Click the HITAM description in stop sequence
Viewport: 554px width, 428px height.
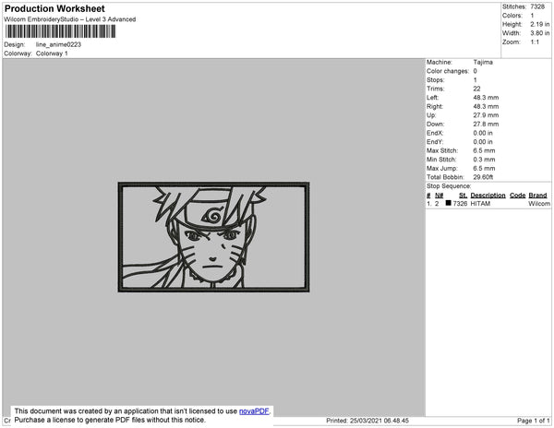(480, 204)
